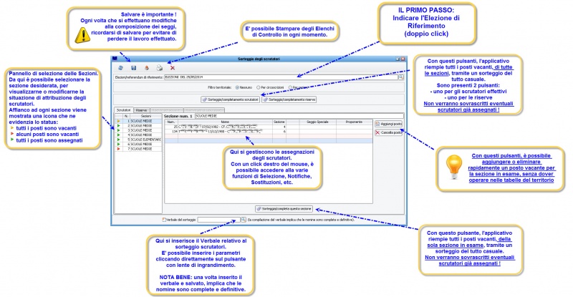Click Sorteggio/completamento scrutatori button
The height and width of the screenshot is (297, 573).
pos(231,99)
